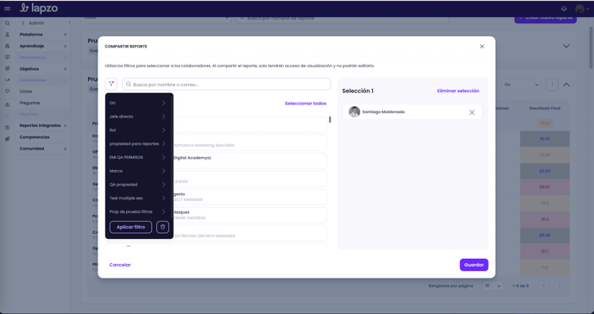Click the filter funnel icon in share dialog

coord(111,84)
